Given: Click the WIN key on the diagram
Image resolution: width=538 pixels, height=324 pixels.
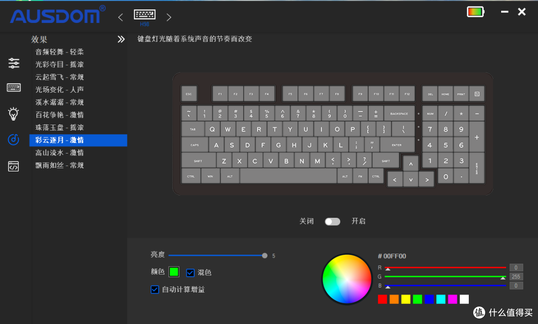Looking at the screenshot, I should (x=210, y=176).
